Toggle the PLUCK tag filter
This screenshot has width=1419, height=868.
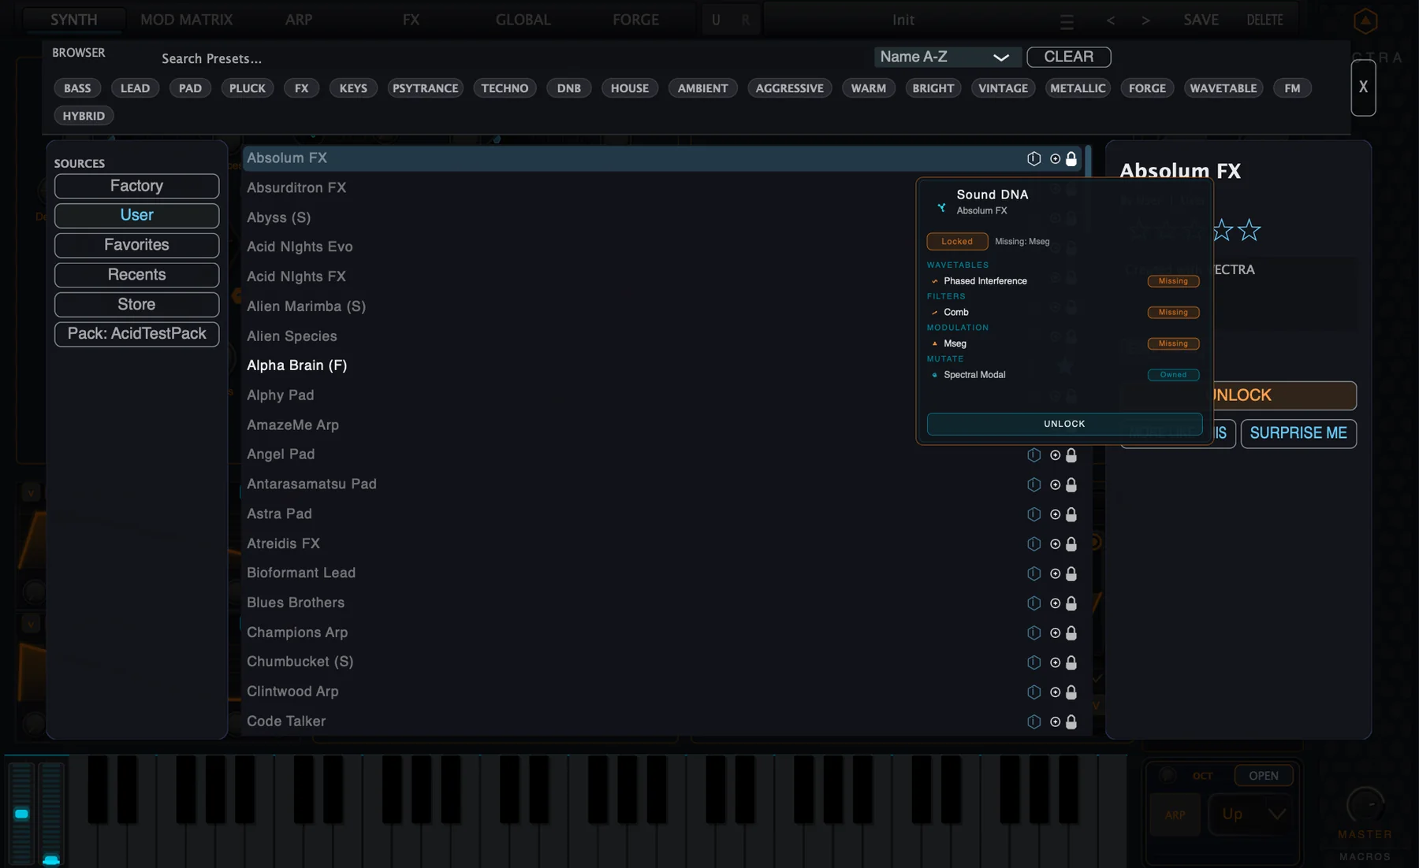coord(248,88)
